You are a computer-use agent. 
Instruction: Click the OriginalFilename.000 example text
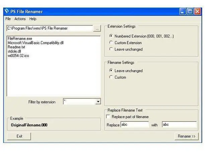(x=29, y=125)
